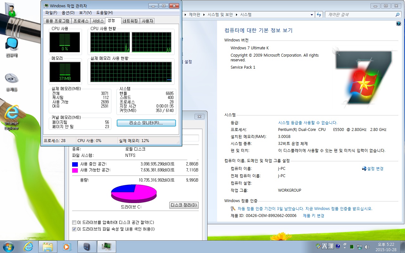Open the Windows Start orb
This screenshot has height=253, width=405.
(8, 246)
